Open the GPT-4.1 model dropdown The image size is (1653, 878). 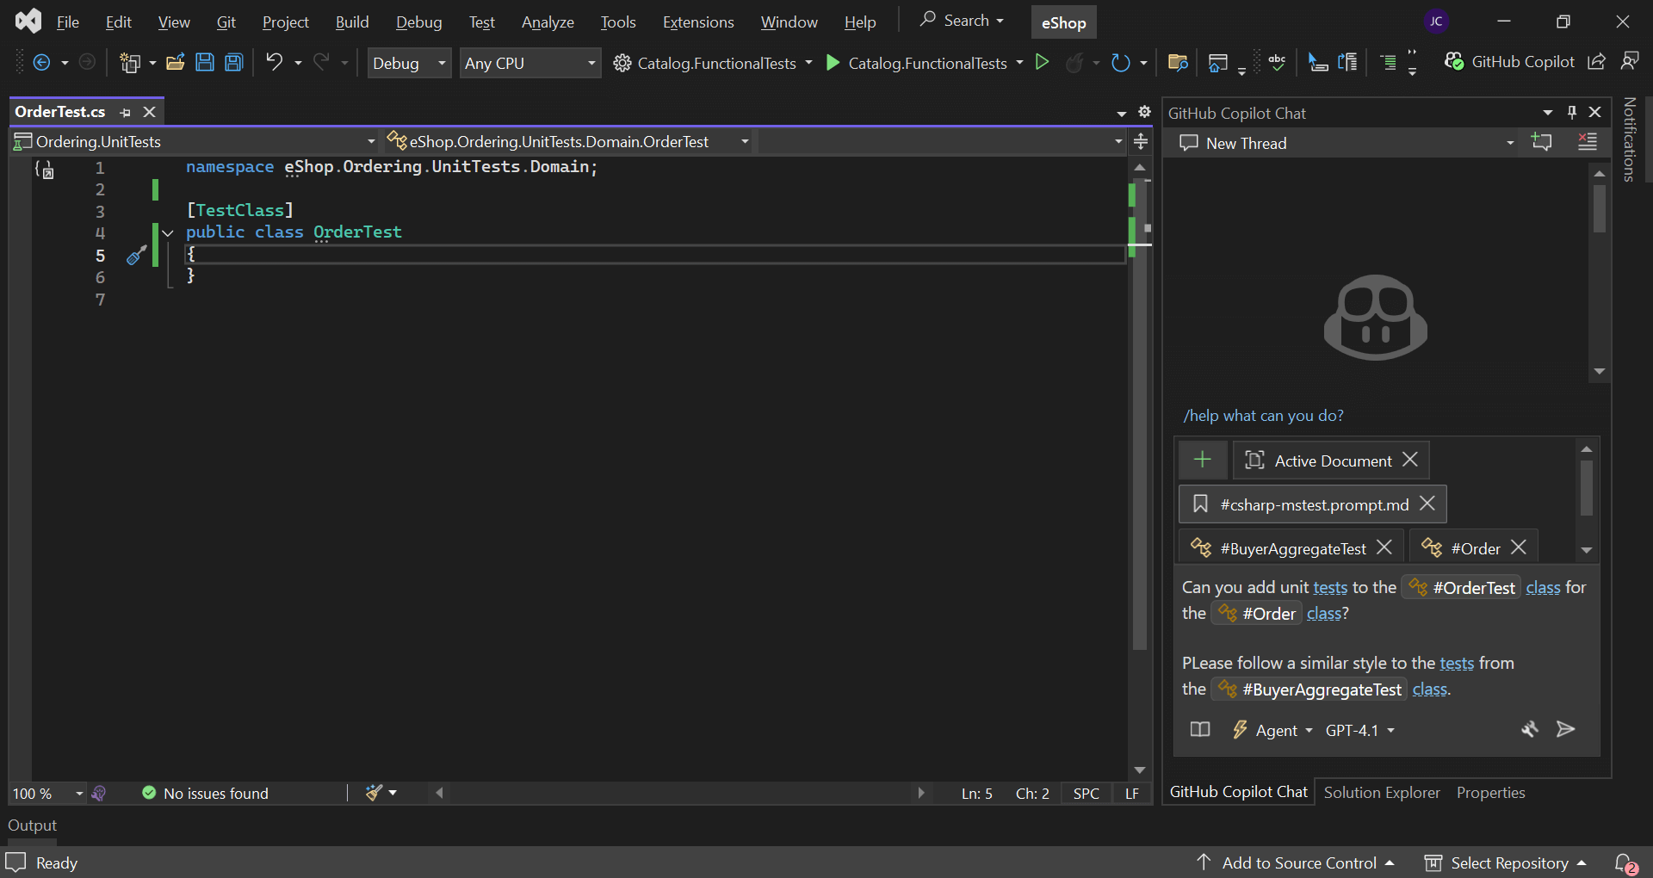pos(1360,730)
